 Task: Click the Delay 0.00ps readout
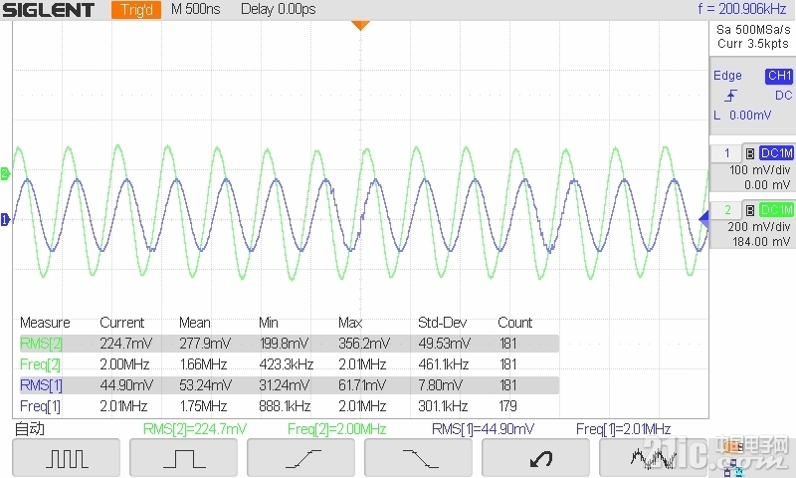point(279,9)
